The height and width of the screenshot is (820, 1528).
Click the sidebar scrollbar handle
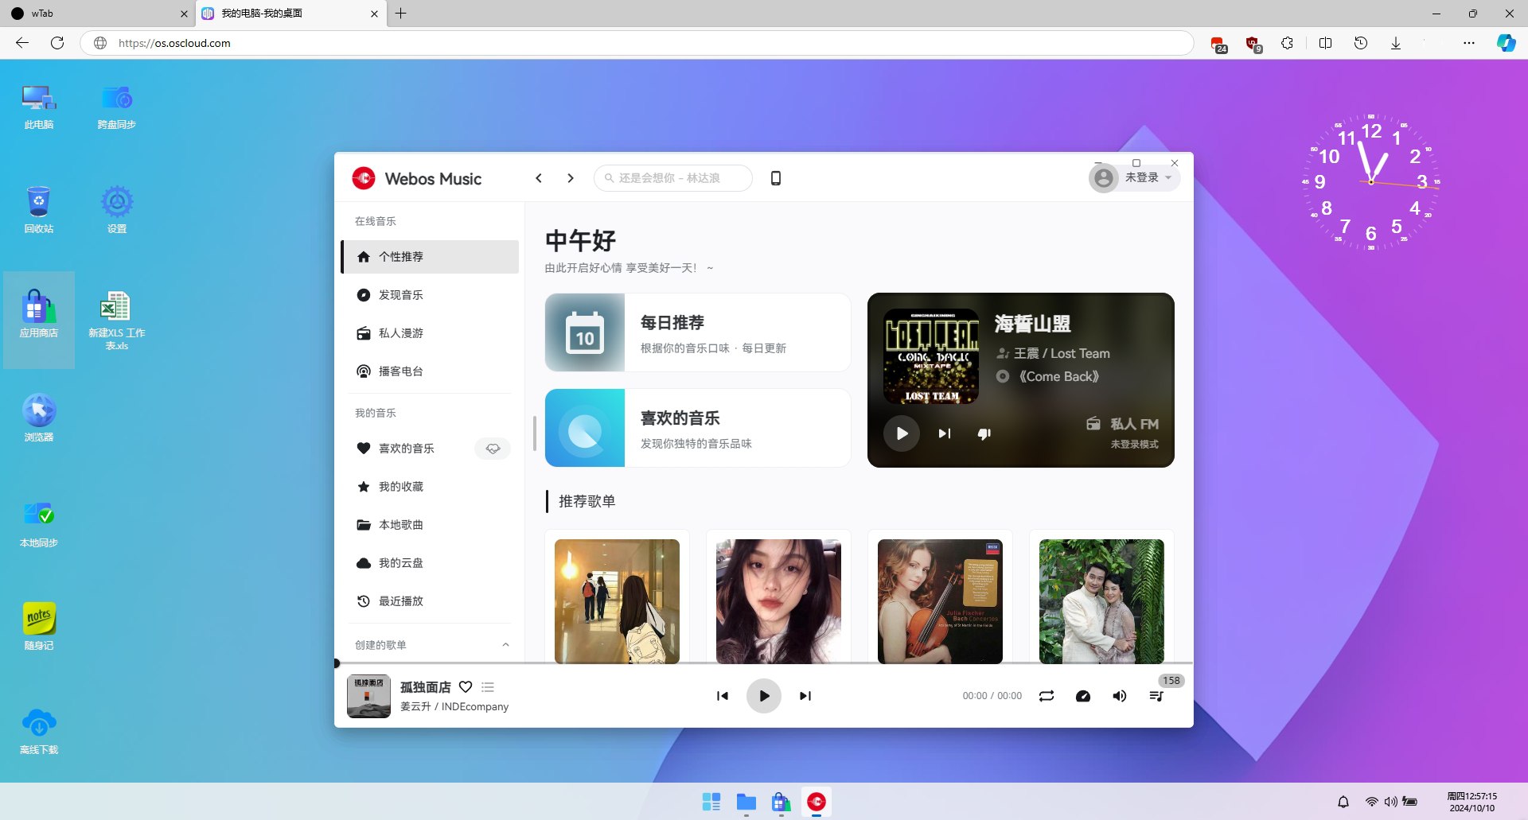coord(534,433)
